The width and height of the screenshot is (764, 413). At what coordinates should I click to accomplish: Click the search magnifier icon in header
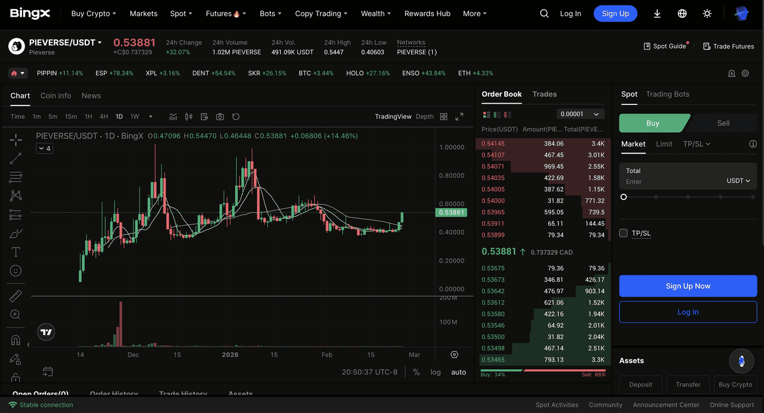click(544, 14)
